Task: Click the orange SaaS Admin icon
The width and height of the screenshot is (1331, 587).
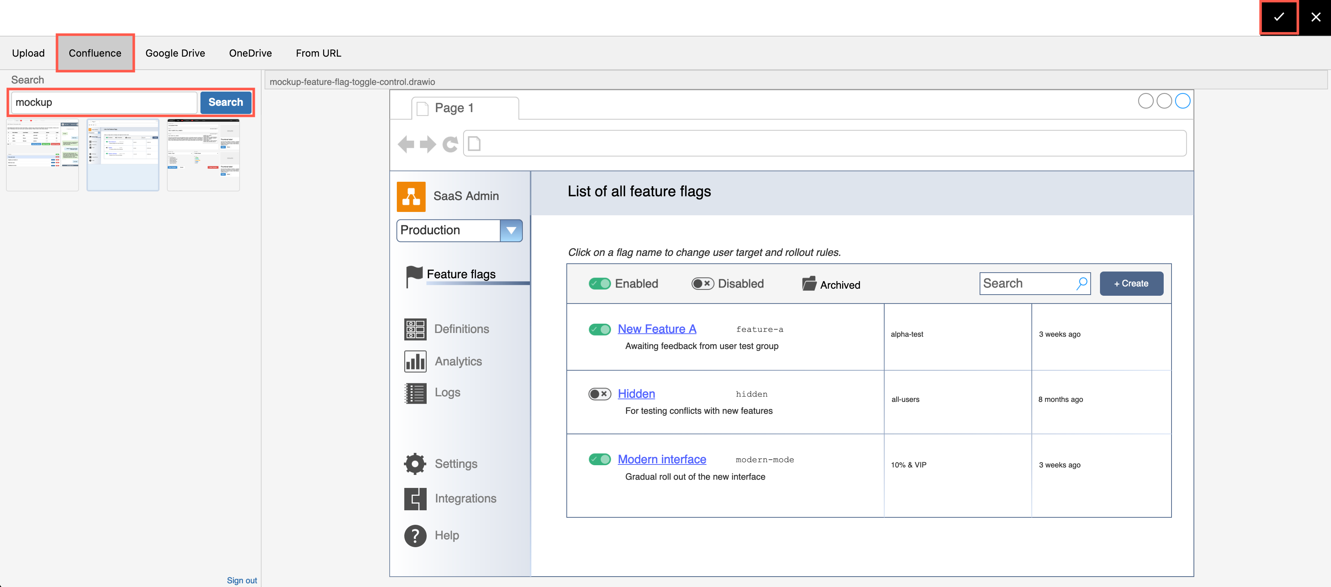Action: point(411,196)
